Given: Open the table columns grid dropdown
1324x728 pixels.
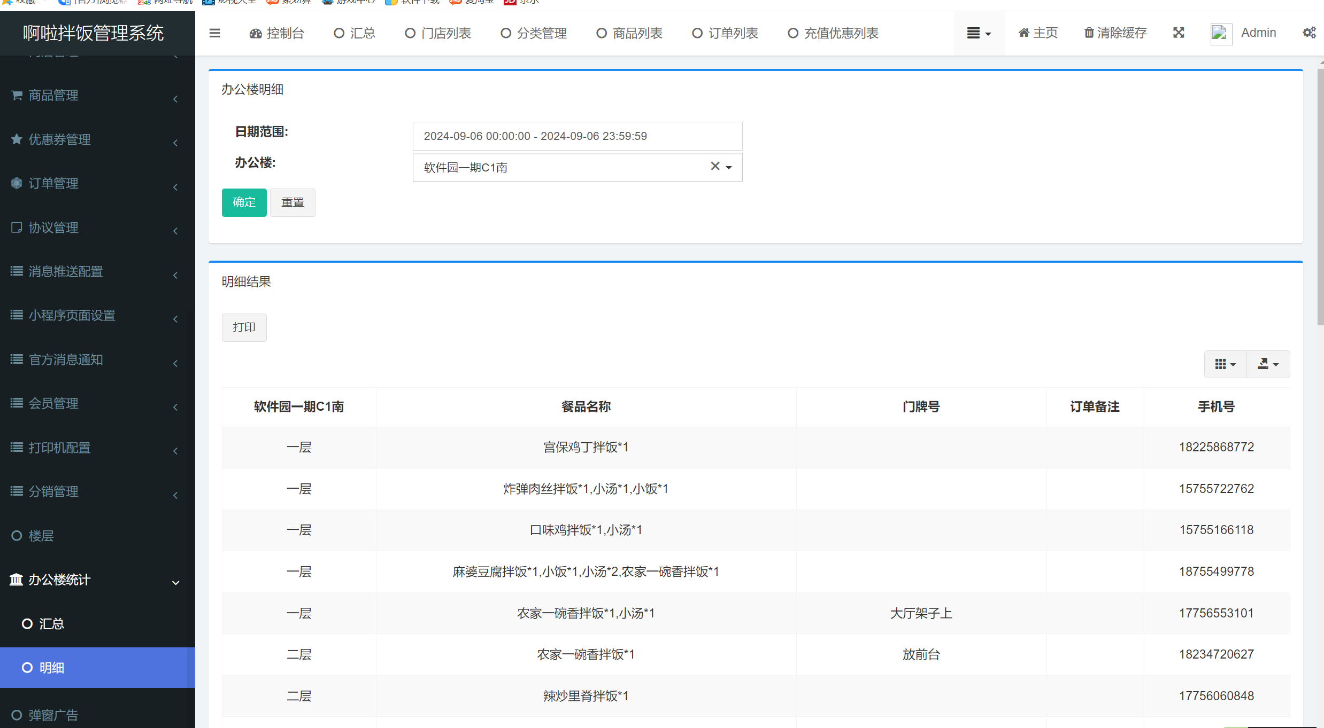Looking at the screenshot, I should coord(1226,364).
